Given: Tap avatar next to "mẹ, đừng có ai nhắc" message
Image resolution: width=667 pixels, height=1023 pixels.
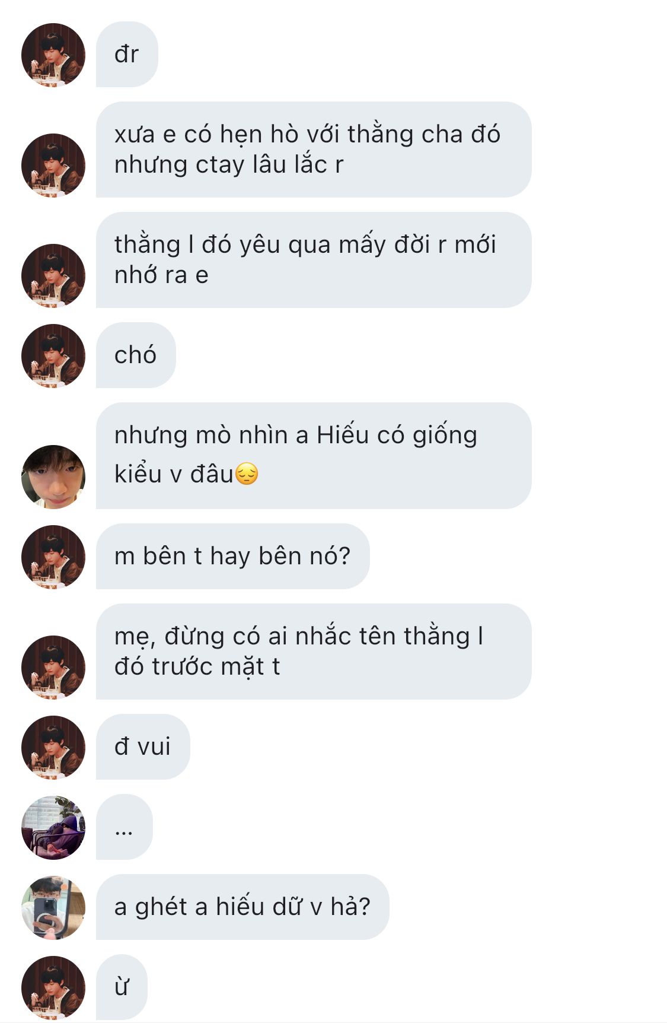Looking at the screenshot, I should [x=53, y=668].
